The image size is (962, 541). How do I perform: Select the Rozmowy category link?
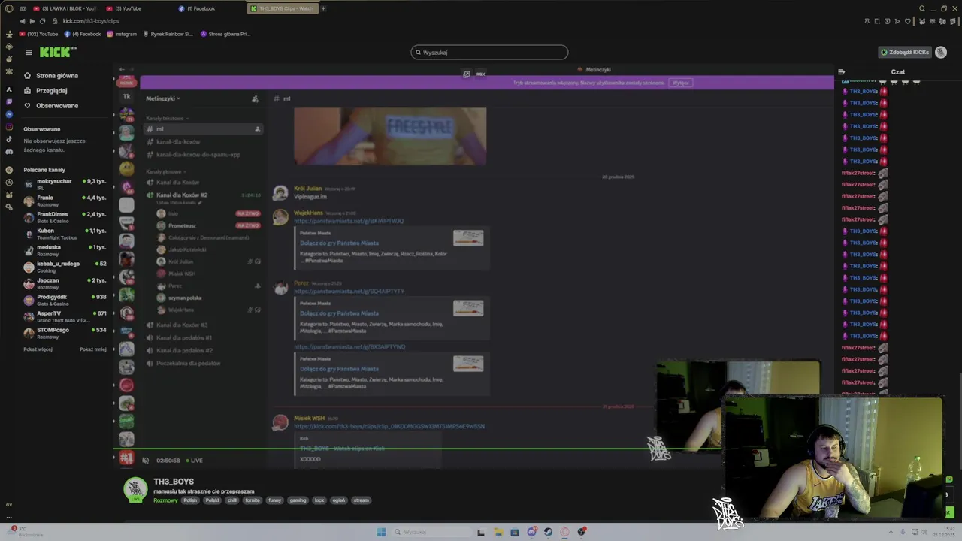click(x=165, y=500)
